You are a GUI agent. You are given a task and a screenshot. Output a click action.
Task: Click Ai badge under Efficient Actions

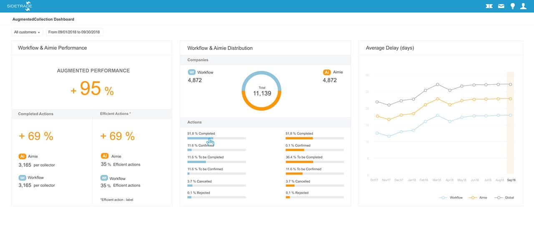coord(105,156)
